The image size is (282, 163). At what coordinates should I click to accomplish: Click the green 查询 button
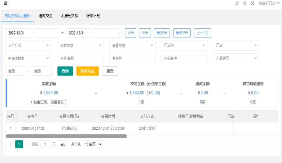click(65, 71)
